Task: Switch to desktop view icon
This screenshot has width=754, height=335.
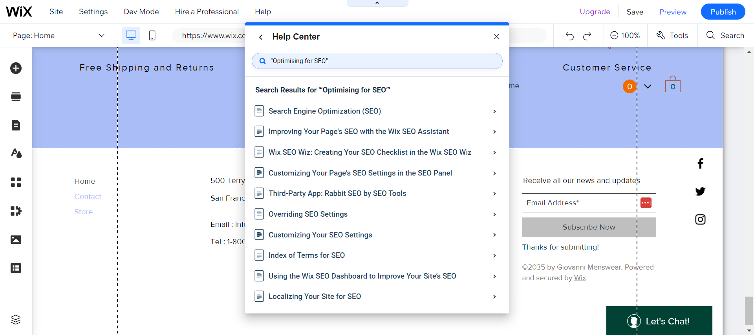Action: click(131, 36)
